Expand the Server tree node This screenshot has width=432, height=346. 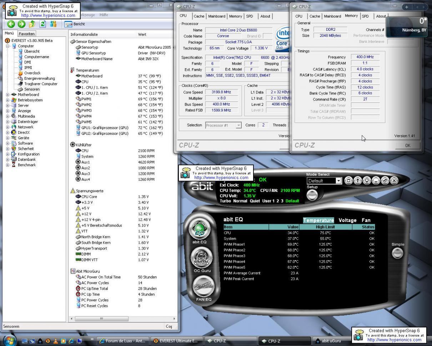(8, 105)
